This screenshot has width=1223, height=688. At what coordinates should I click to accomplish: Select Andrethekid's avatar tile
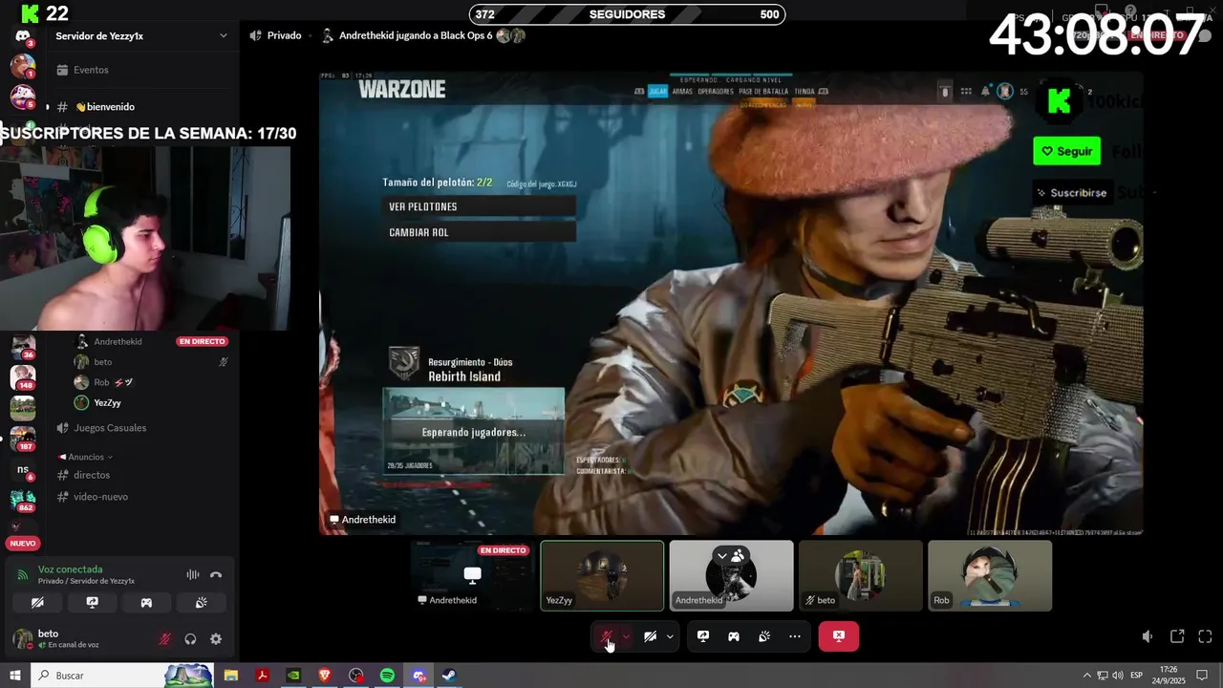(x=731, y=575)
